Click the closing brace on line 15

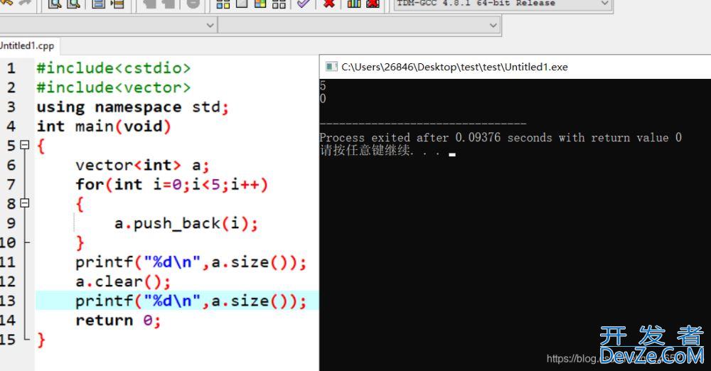(41, 340)
